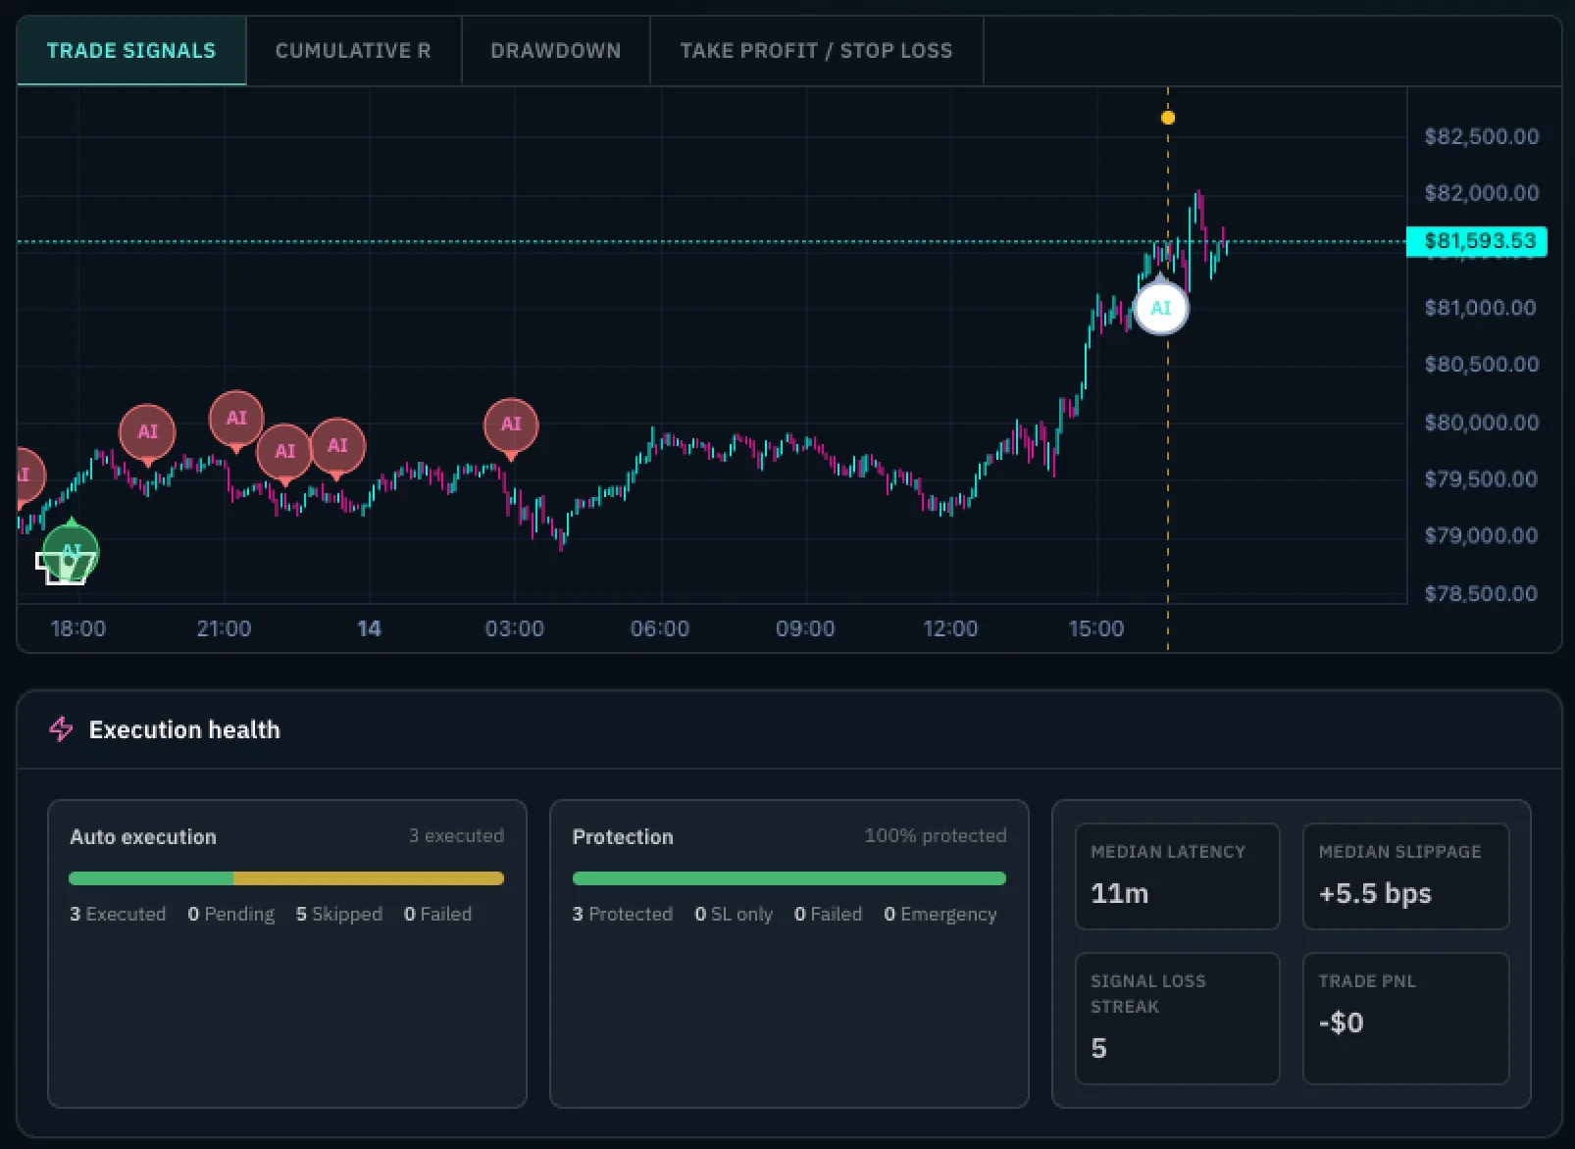Viewport: 1575px width, 1149px height.
Task: Click the 06:00 time axis label
Action: click(660, 628)
